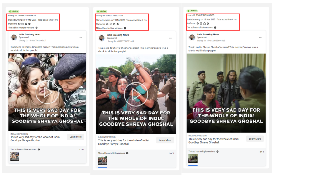Click India Breaking News avatar, ad ending 3465
Screen dimensions: 319x179
click(192, 37)
